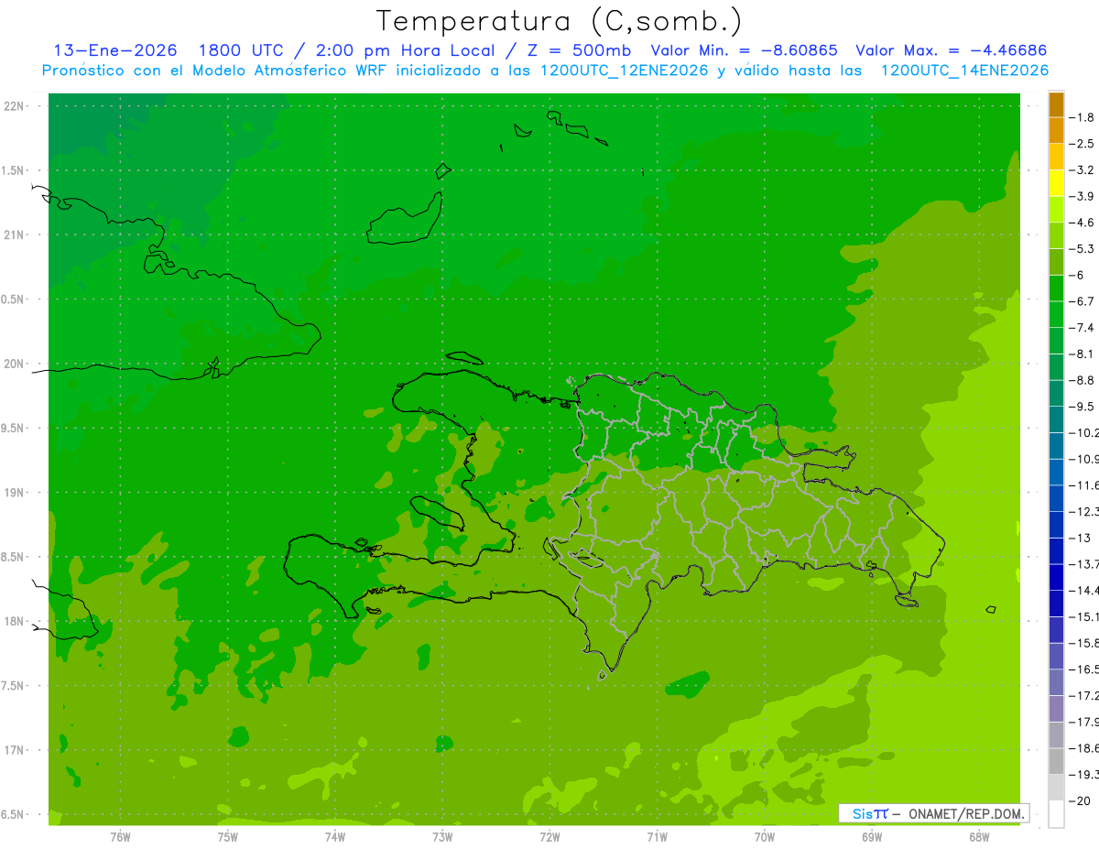Click the '19N' latitude label
The image size is (1099, 849).
13,492
